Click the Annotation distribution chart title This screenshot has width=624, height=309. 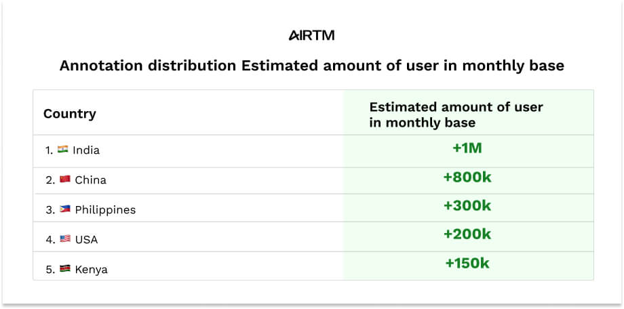tap(311, 66)
